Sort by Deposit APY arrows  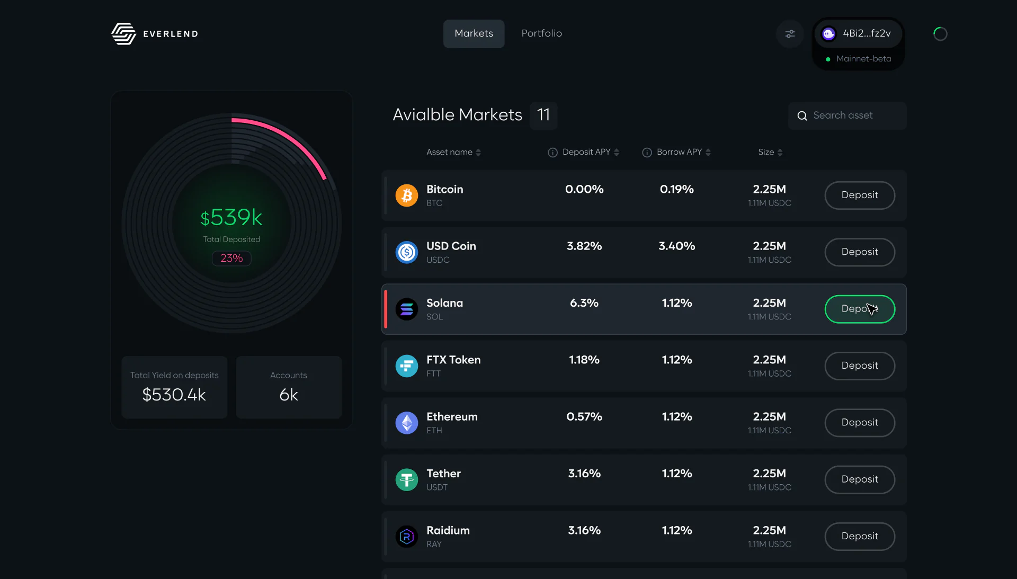617,153
